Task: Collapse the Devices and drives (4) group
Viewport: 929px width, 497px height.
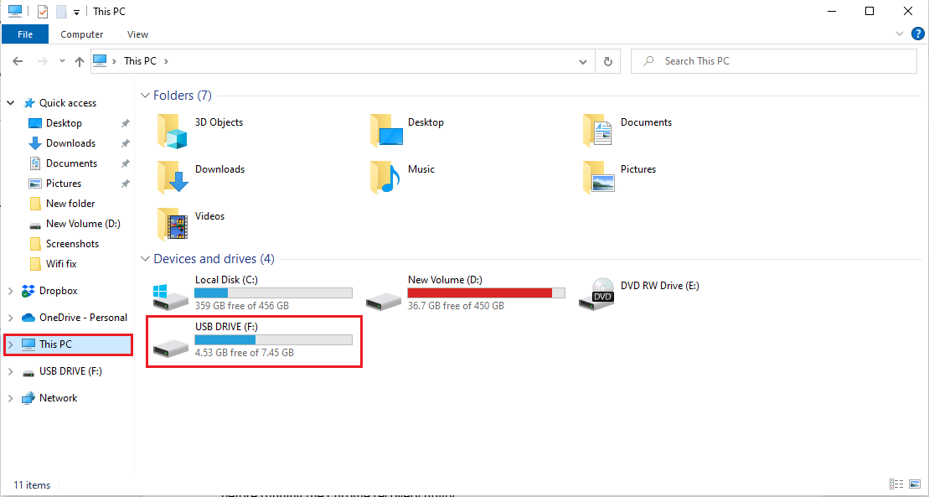Action: click(145, 259)
